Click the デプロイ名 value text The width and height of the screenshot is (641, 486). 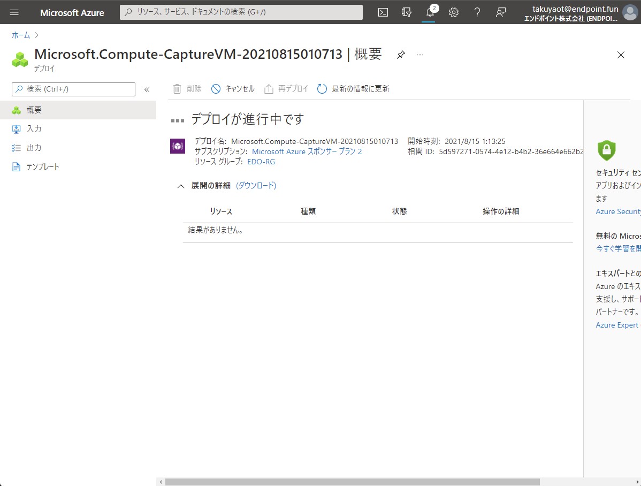pos(315,141)
